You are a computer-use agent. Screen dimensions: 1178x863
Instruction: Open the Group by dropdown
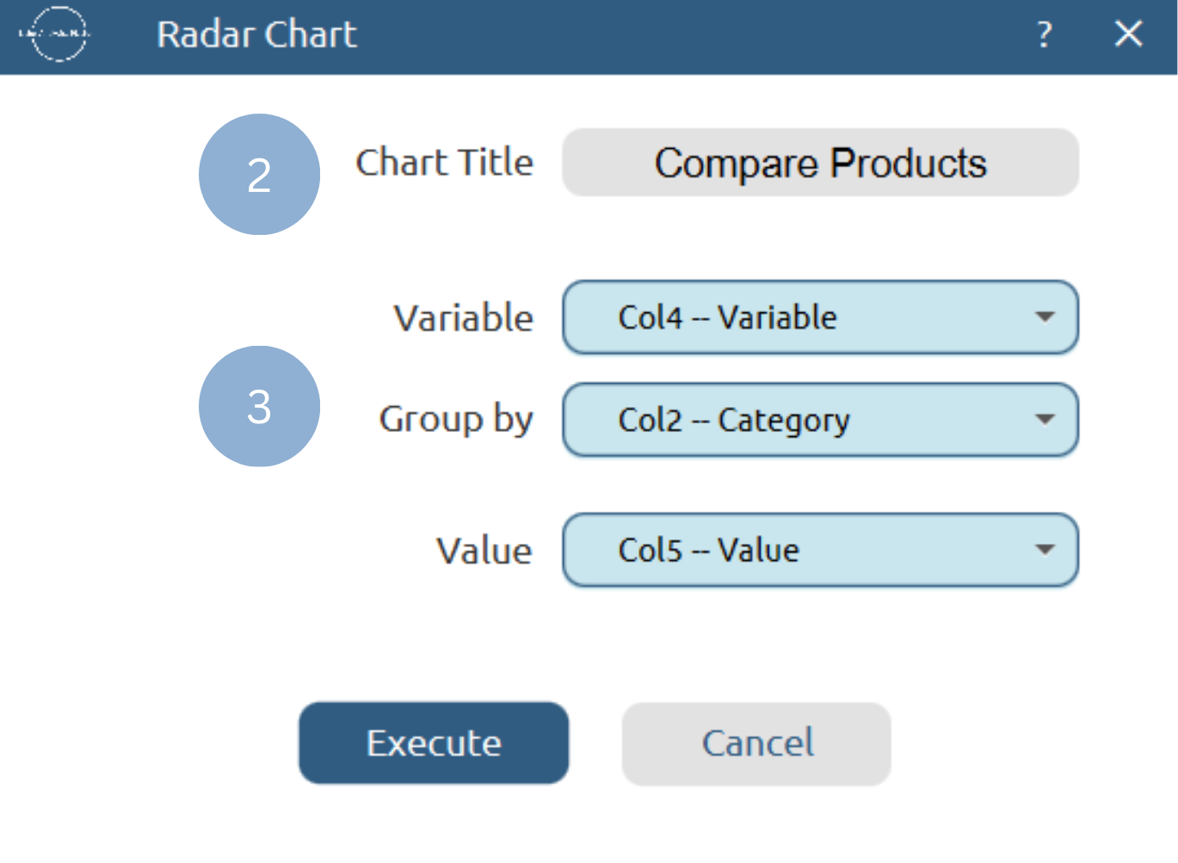point(819,420)
